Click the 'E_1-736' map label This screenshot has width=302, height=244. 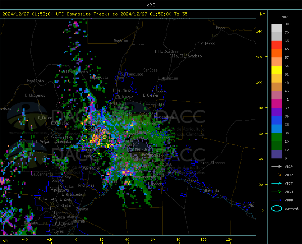tap(207, 44)
